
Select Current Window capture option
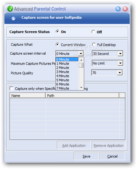(x=58, y=44)
